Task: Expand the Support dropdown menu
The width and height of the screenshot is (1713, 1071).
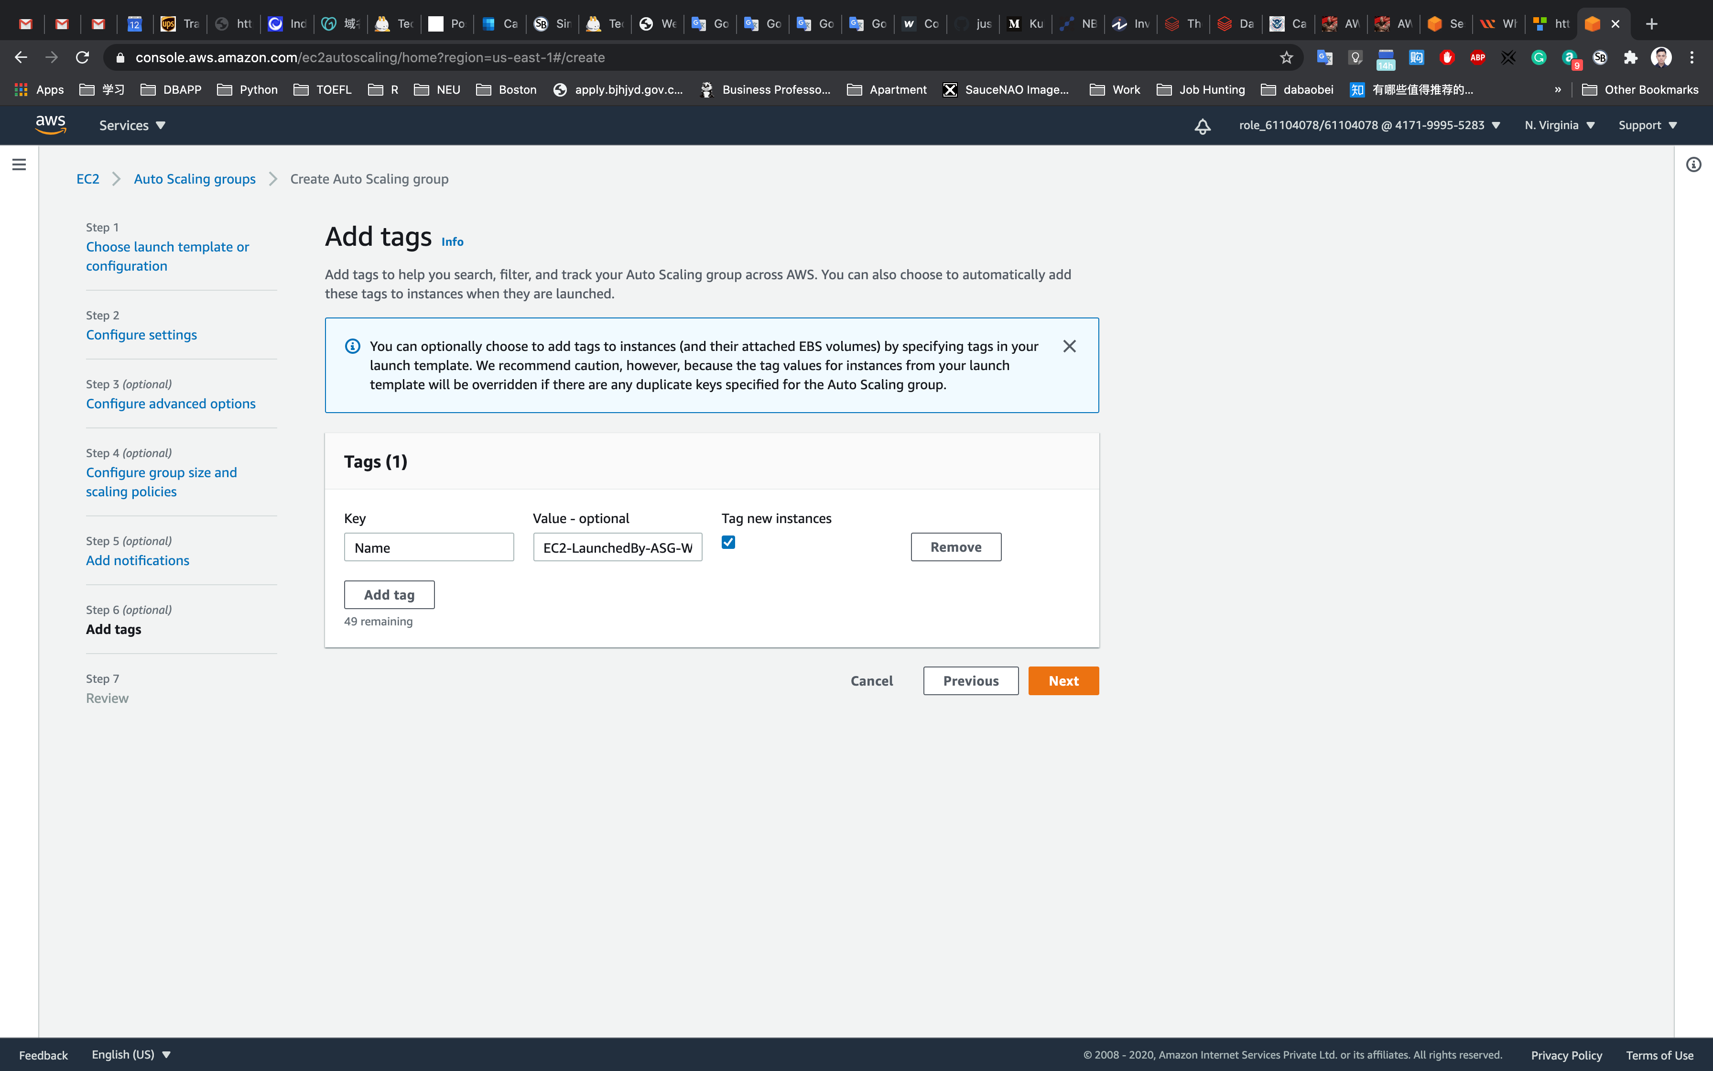Action: [x=1647, y=125]
